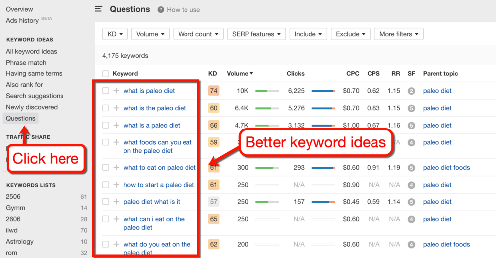The height and width of the screenshot is (258, 496).
Task: Open the Exclude filter dropdown
Action: coord(351,34)
